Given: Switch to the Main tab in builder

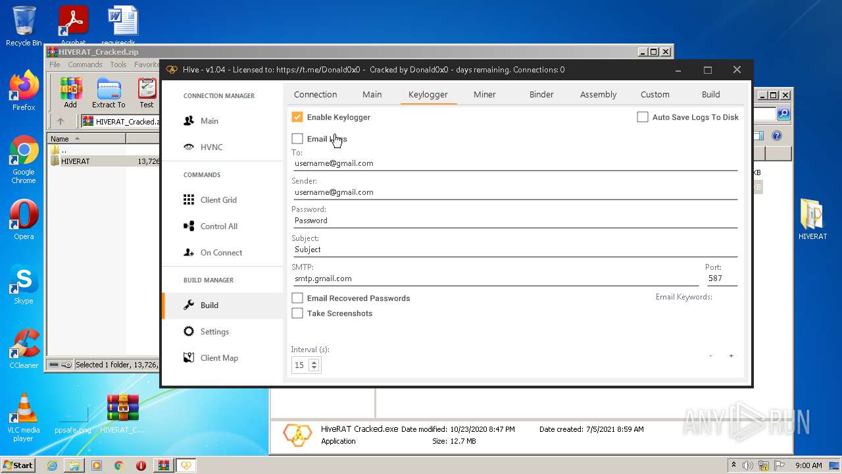Looking at the screenshot, I should 372,95.
